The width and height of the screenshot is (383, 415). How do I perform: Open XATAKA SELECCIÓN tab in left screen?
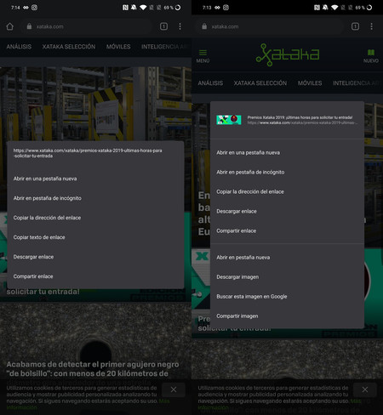click(x=69, y=47)
